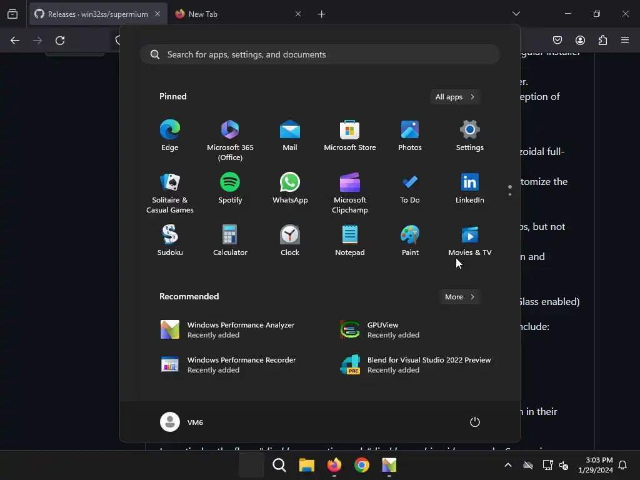Launch Notepad from pinned apps
Screen dimensions: 640x480
350,241
